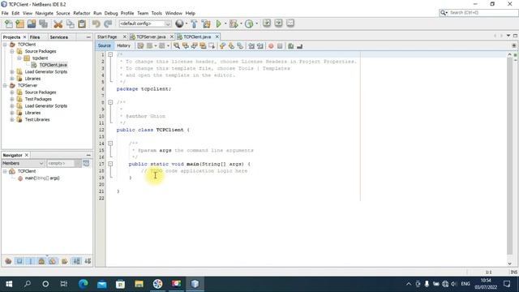Toggle Show Fields filter in Navigator
This screenshot has height=292, width=519.
(19, 261)
